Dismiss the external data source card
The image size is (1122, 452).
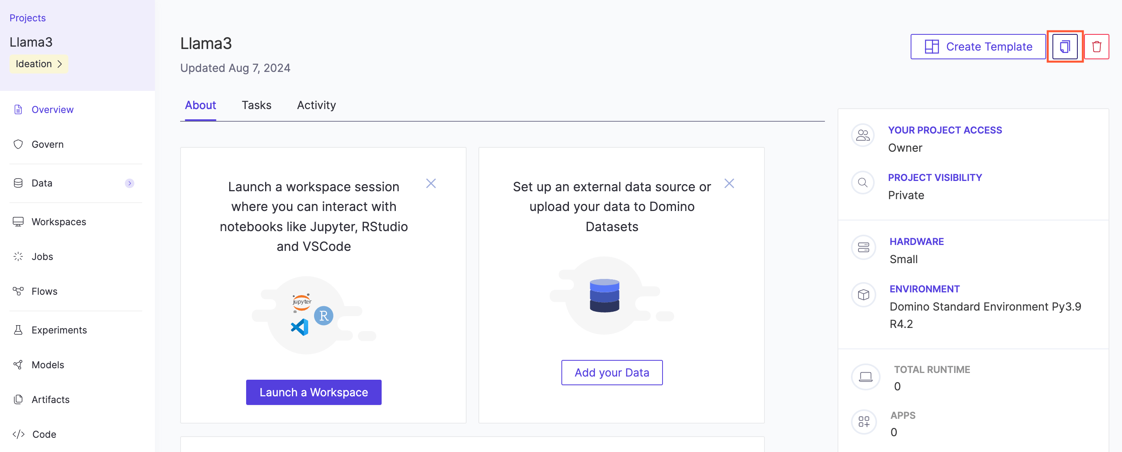[729, 183]
